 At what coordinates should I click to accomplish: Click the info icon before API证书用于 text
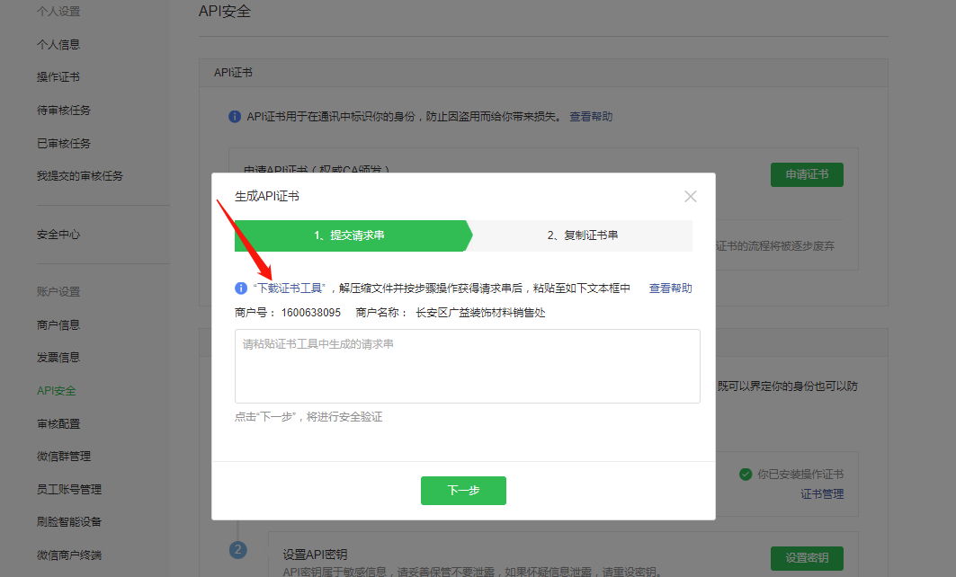235,116
